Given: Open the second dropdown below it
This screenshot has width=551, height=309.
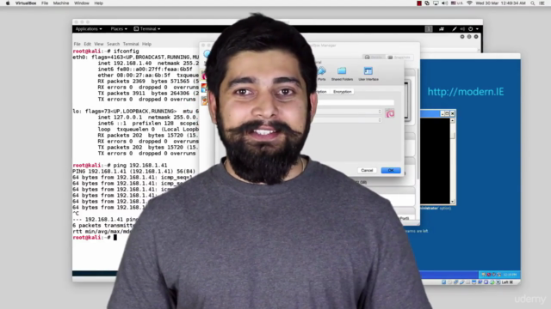Looking at the screenshot, I should point(347,120).
